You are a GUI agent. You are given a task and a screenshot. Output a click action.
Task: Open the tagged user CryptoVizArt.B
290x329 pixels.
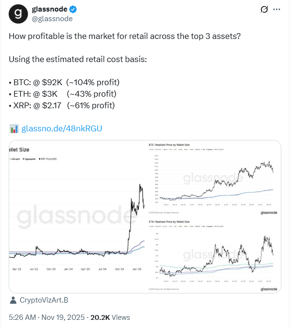(44, 300)
